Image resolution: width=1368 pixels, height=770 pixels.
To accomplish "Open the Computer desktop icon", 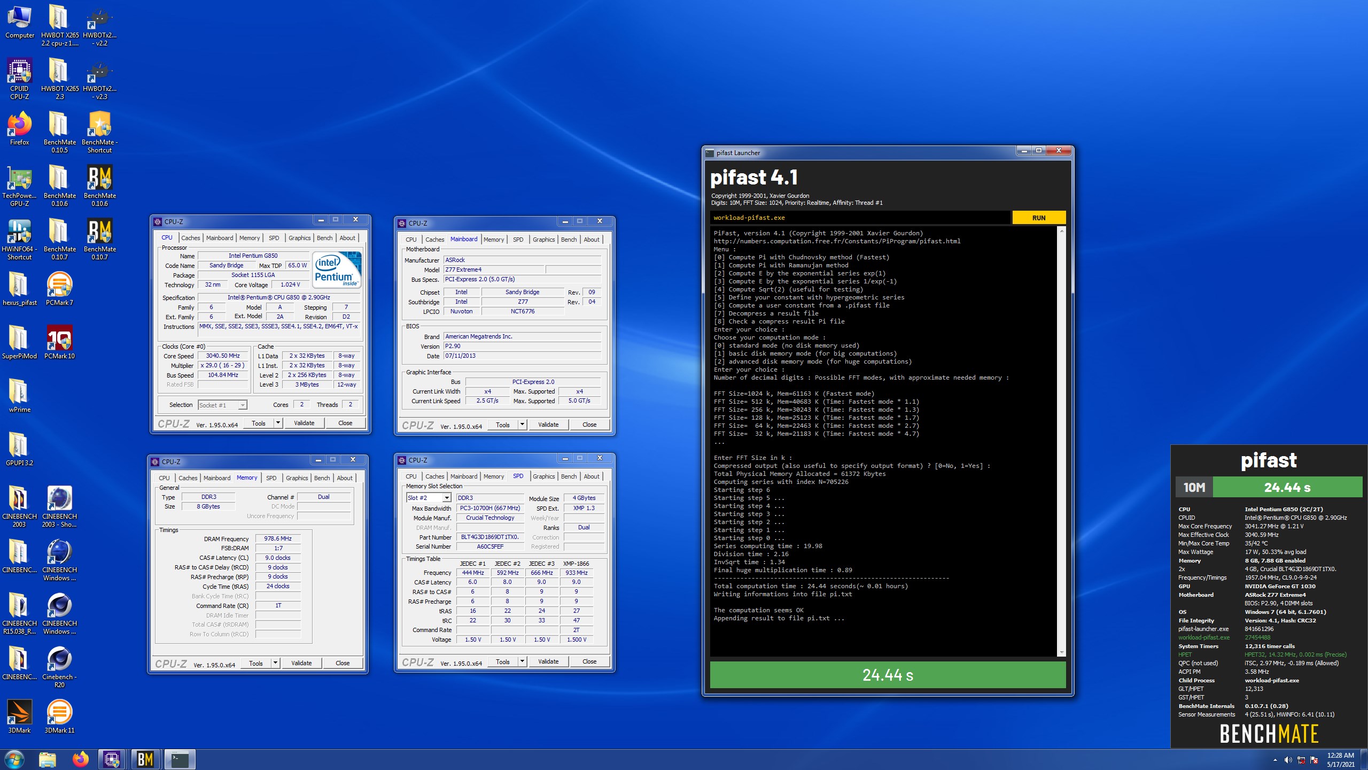I will [x=19, y=21].
